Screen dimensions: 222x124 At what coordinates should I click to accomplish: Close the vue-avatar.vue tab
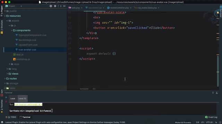103,8
